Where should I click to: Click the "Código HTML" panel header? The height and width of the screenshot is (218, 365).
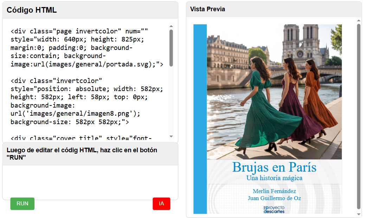[x=32, y=10]
